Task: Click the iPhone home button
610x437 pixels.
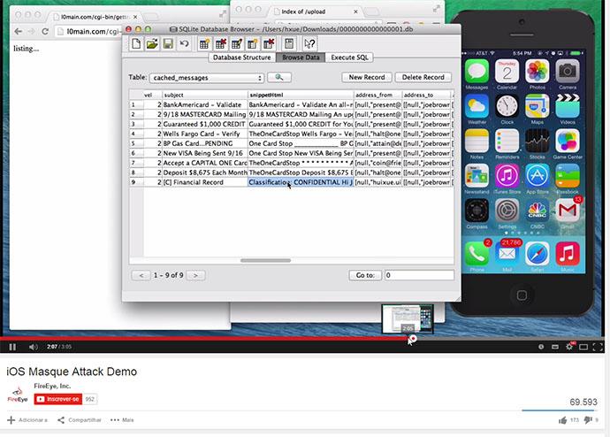Action: coord(522,295)
